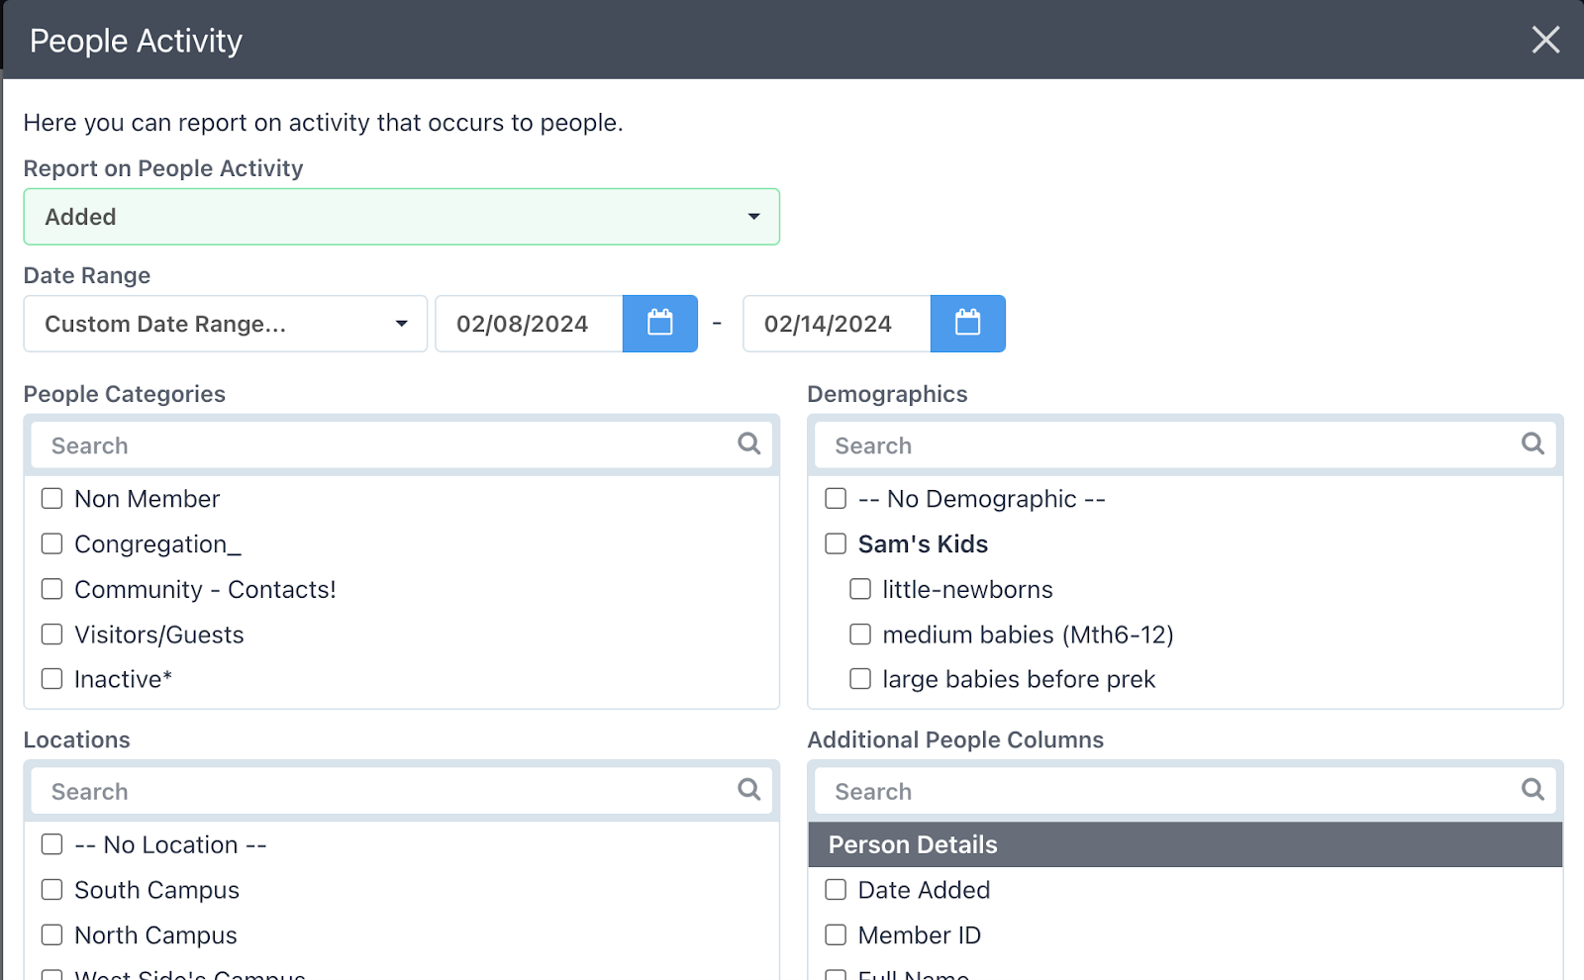
Task: Click the Demographics search magnifier icon
Action: (x=1533, y=444)
